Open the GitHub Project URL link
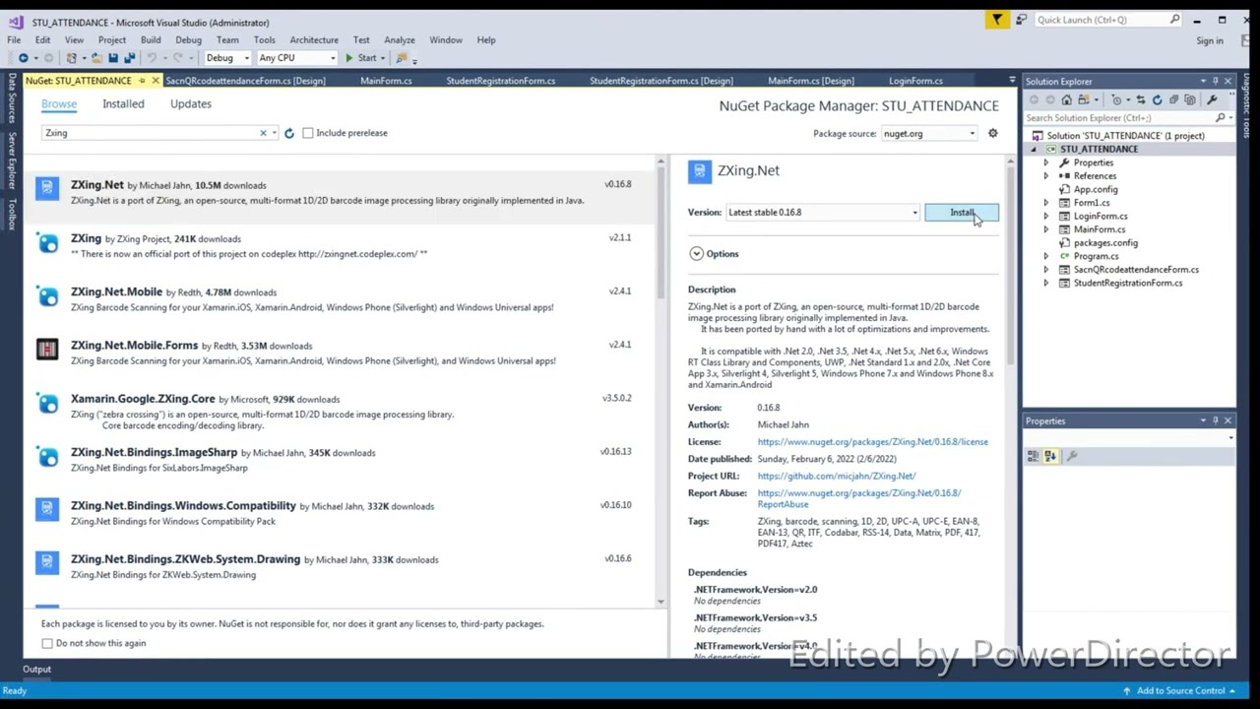 point(837,477)
